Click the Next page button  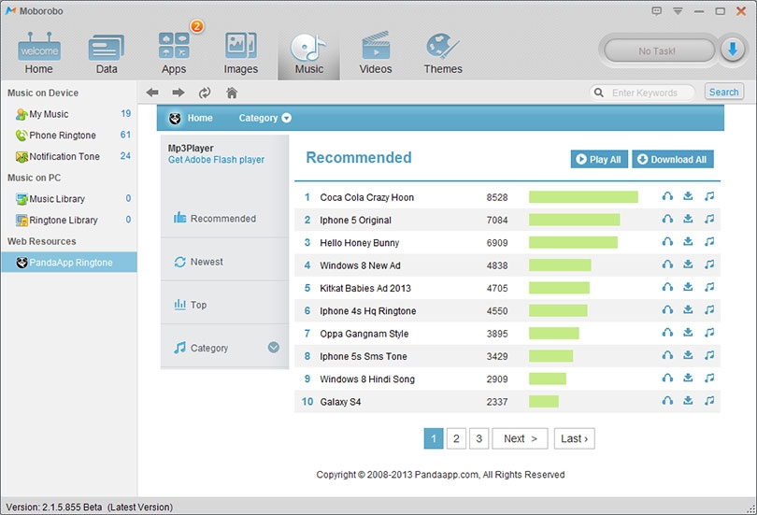point(520,438)
